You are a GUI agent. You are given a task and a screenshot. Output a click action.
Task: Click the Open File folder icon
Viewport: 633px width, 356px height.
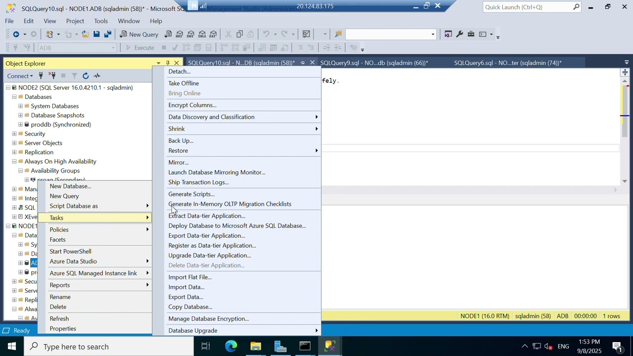[x=85, y=34]
